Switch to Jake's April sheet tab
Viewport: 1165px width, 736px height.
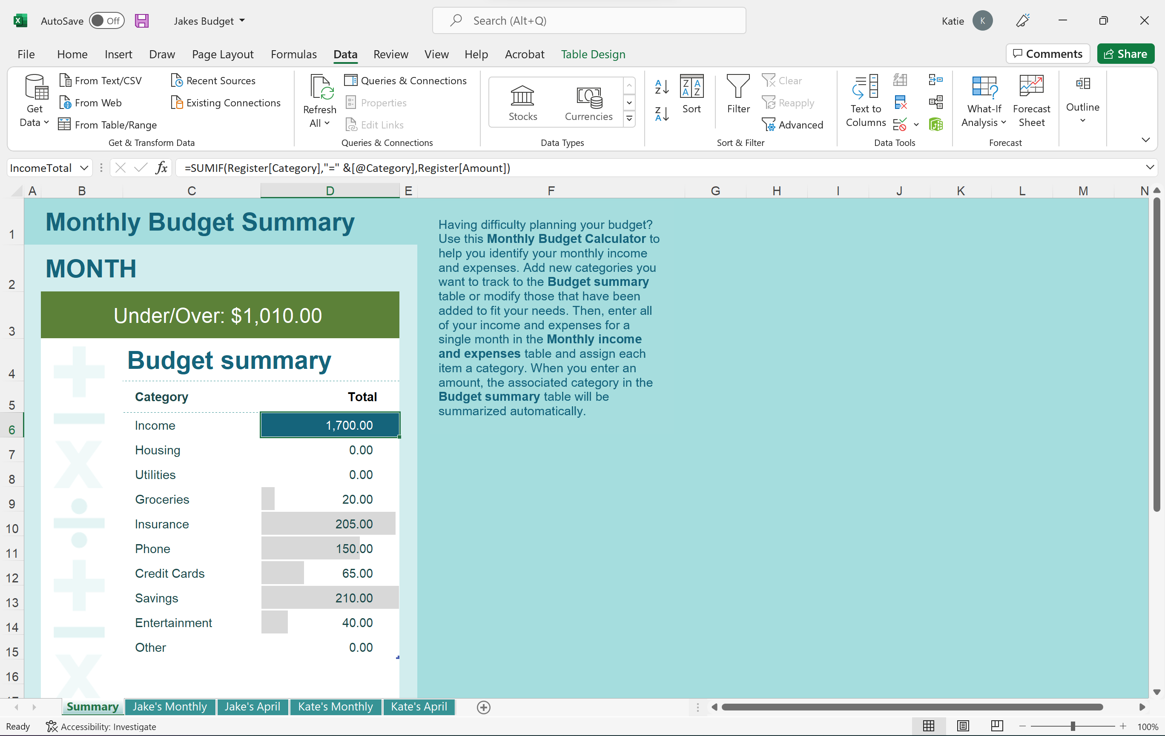pyautogui.click(x=252, y=707)
